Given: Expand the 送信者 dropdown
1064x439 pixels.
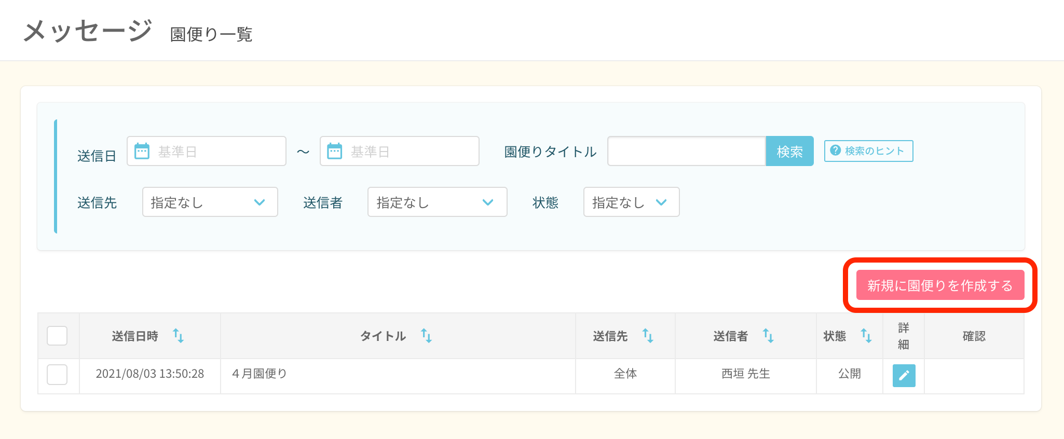Looking at the screenshot, I should (x=438, y=202).
